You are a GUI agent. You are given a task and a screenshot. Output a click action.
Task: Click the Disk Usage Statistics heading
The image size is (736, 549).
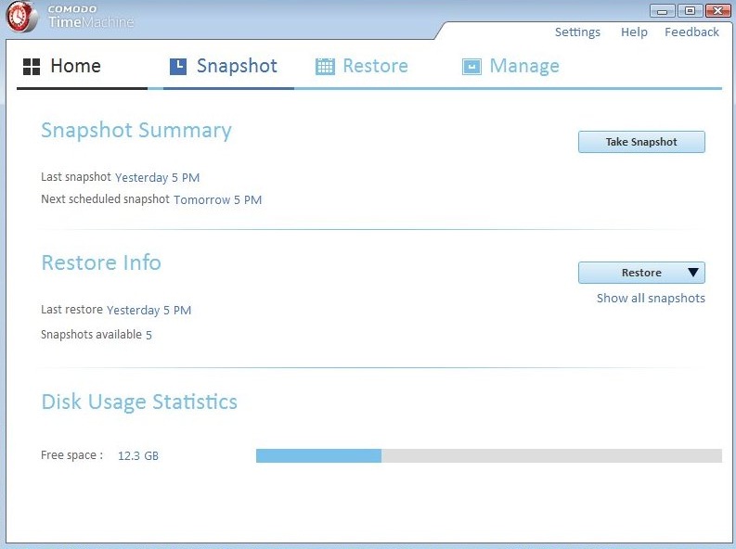tap(139, 402)
